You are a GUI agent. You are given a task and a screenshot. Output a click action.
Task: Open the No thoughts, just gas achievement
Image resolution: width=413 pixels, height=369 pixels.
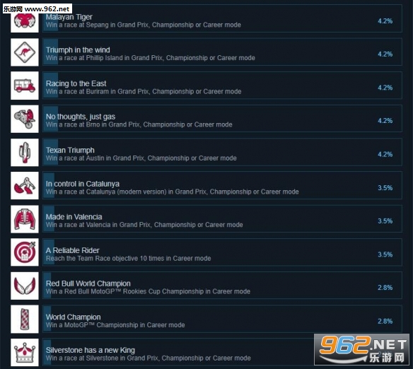[x=222, y=119]
